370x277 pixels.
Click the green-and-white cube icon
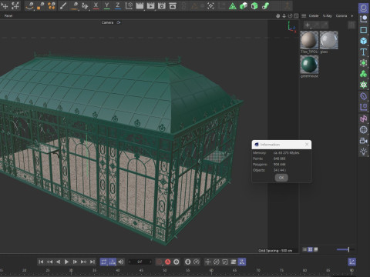click(x=244, y=5)
